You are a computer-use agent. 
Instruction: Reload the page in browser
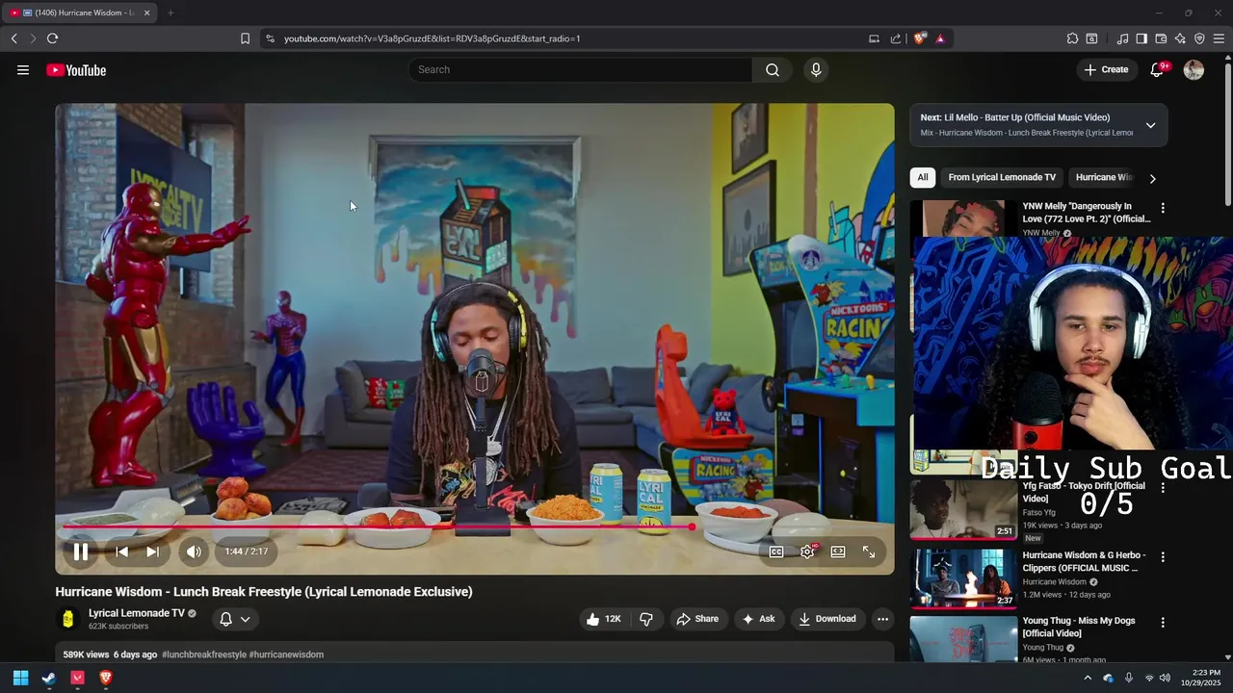52,38
